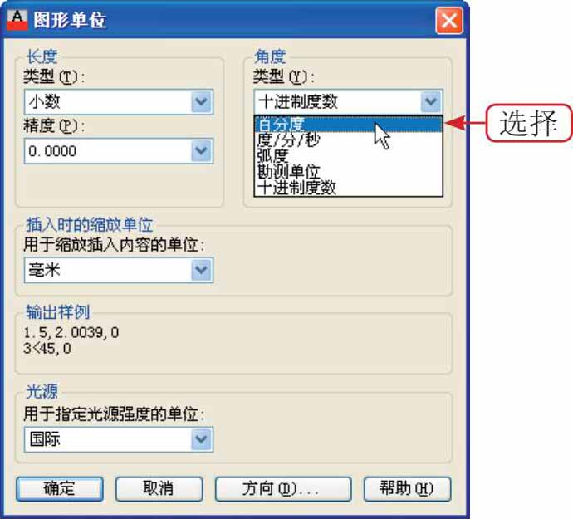573x519 pixels.
Task: Close the 图形单位 dialog
Action: [x=449, y=21]
